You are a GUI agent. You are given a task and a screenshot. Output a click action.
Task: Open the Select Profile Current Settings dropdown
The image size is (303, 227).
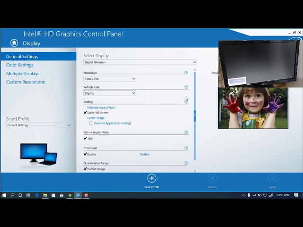[x=38, y=125]
